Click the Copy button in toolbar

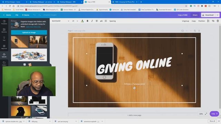[x=194, y=21]
